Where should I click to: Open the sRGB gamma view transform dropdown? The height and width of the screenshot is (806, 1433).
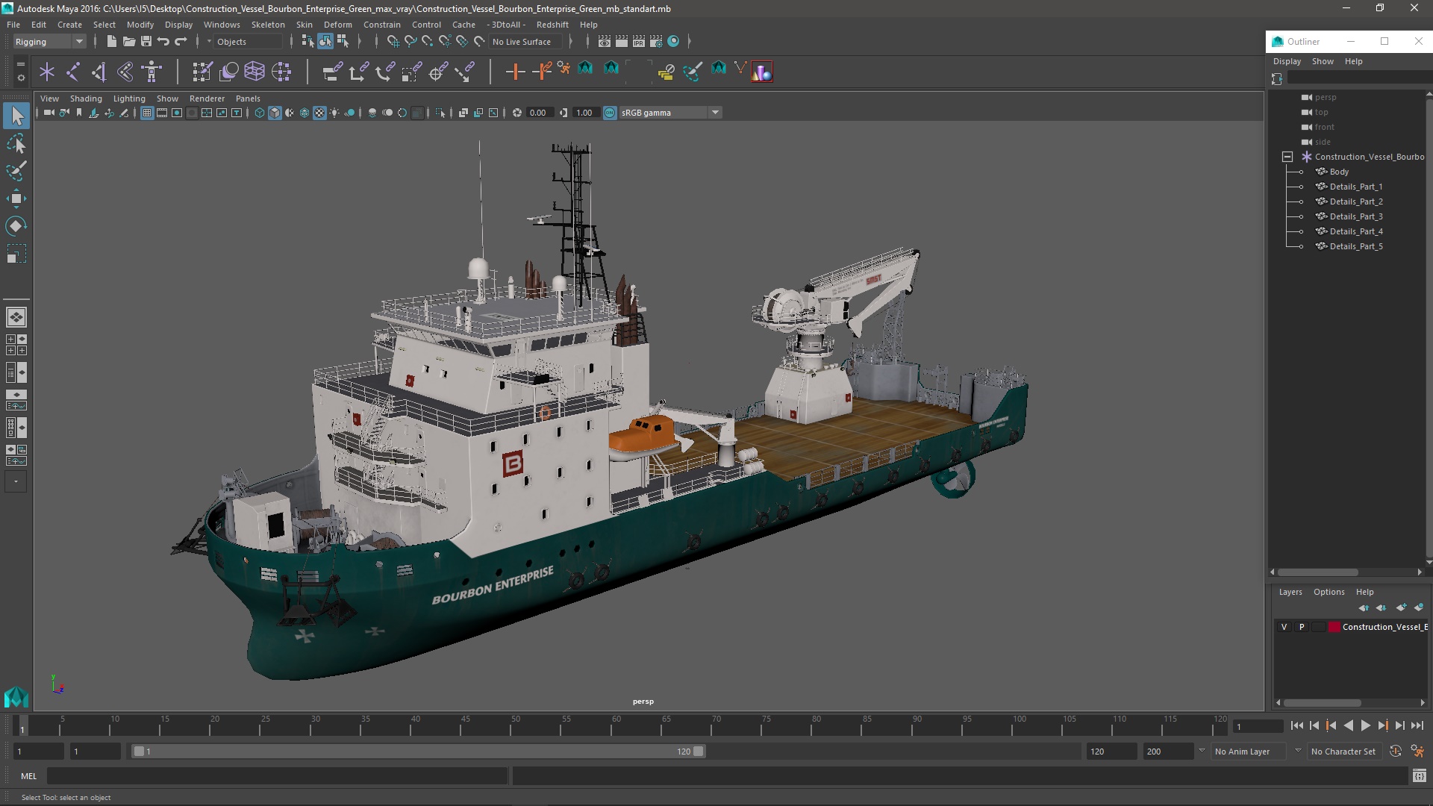click(670, 113)
